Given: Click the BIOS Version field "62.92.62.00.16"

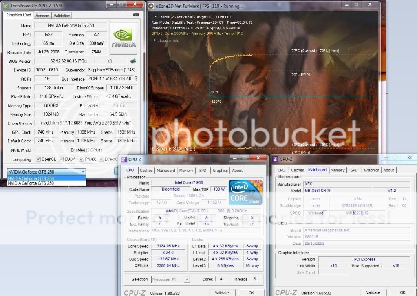Looking at the screenshot, I should pyautogui.click(x=81, y=61).
